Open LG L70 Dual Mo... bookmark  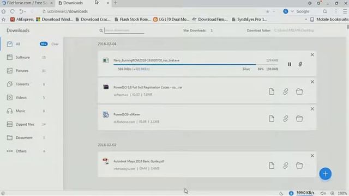tap(171, 20)
